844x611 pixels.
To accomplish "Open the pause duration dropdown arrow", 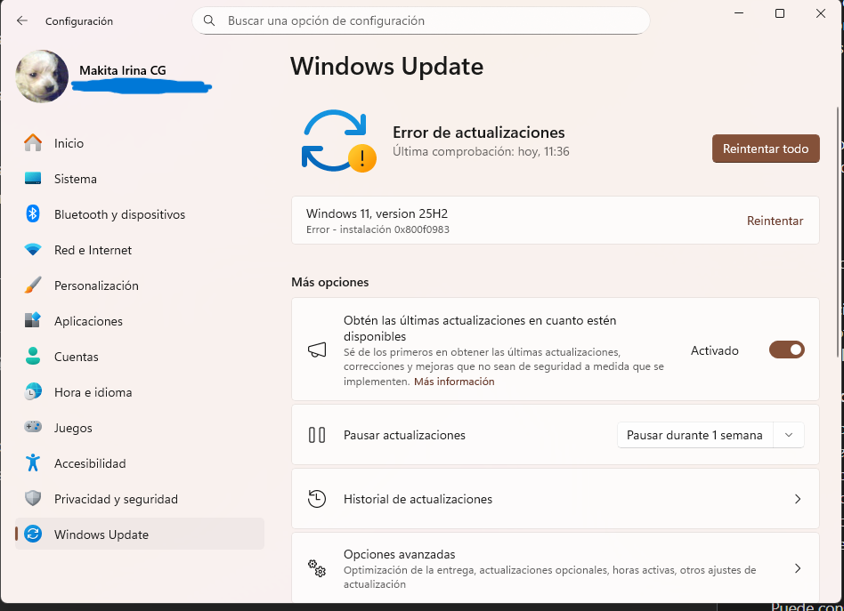I will click(789, 435).
